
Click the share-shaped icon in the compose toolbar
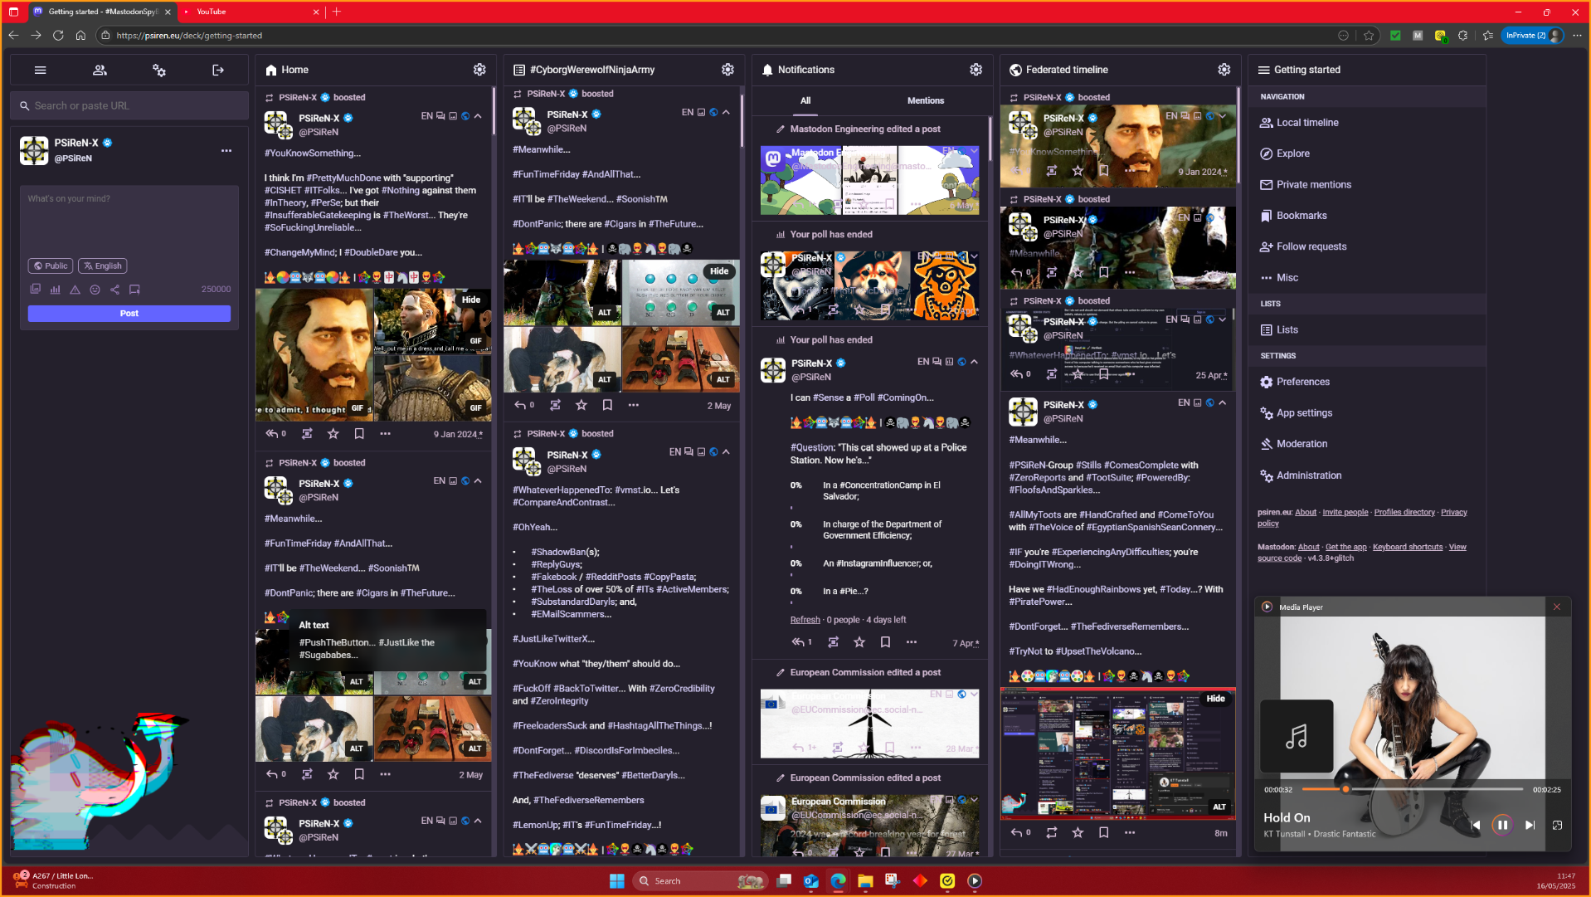114,290
